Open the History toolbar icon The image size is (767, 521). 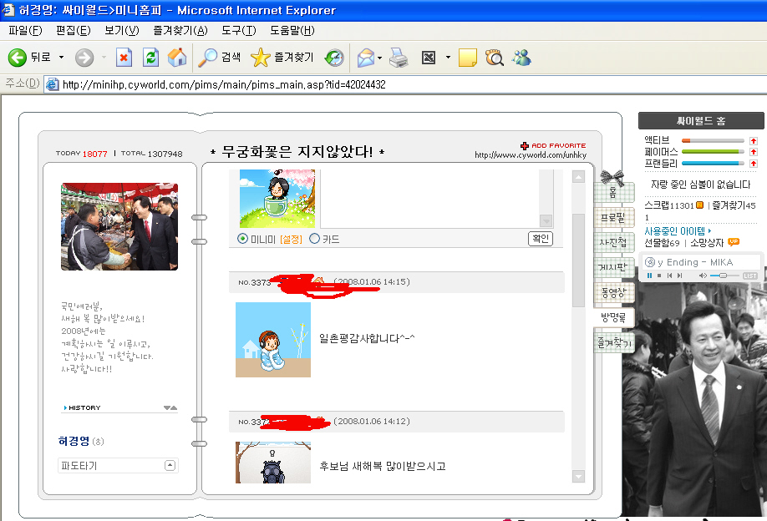click(334, 58)
